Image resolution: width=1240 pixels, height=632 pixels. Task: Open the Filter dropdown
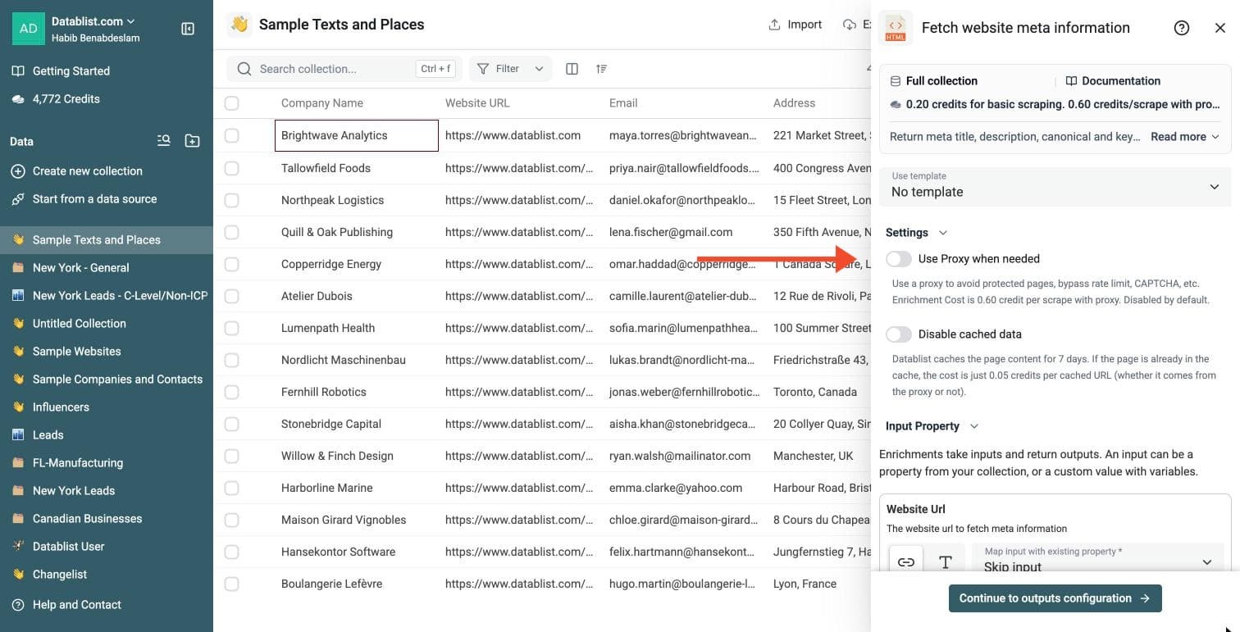pyautogui.click(x=510, y=69)
